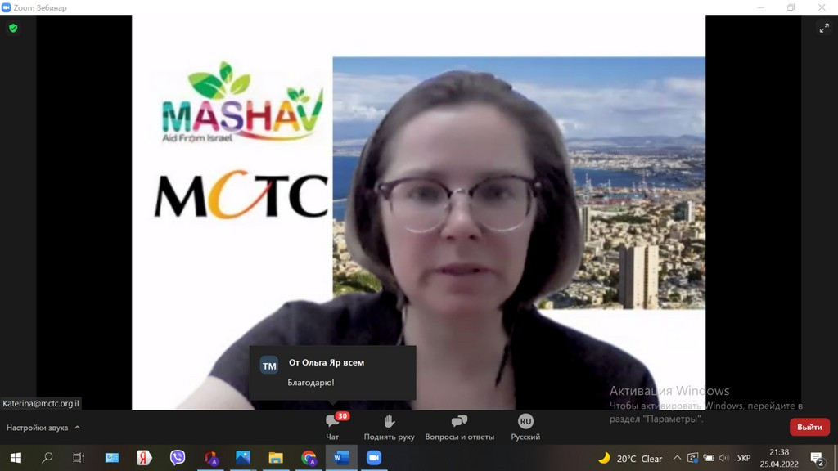Open the Русский interpretation language selector
The height and width of the screenshot is (471, 838).
(525, 427)
